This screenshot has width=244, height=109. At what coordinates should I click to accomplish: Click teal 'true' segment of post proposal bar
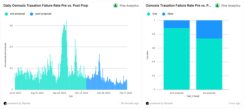tap(177, 59)
